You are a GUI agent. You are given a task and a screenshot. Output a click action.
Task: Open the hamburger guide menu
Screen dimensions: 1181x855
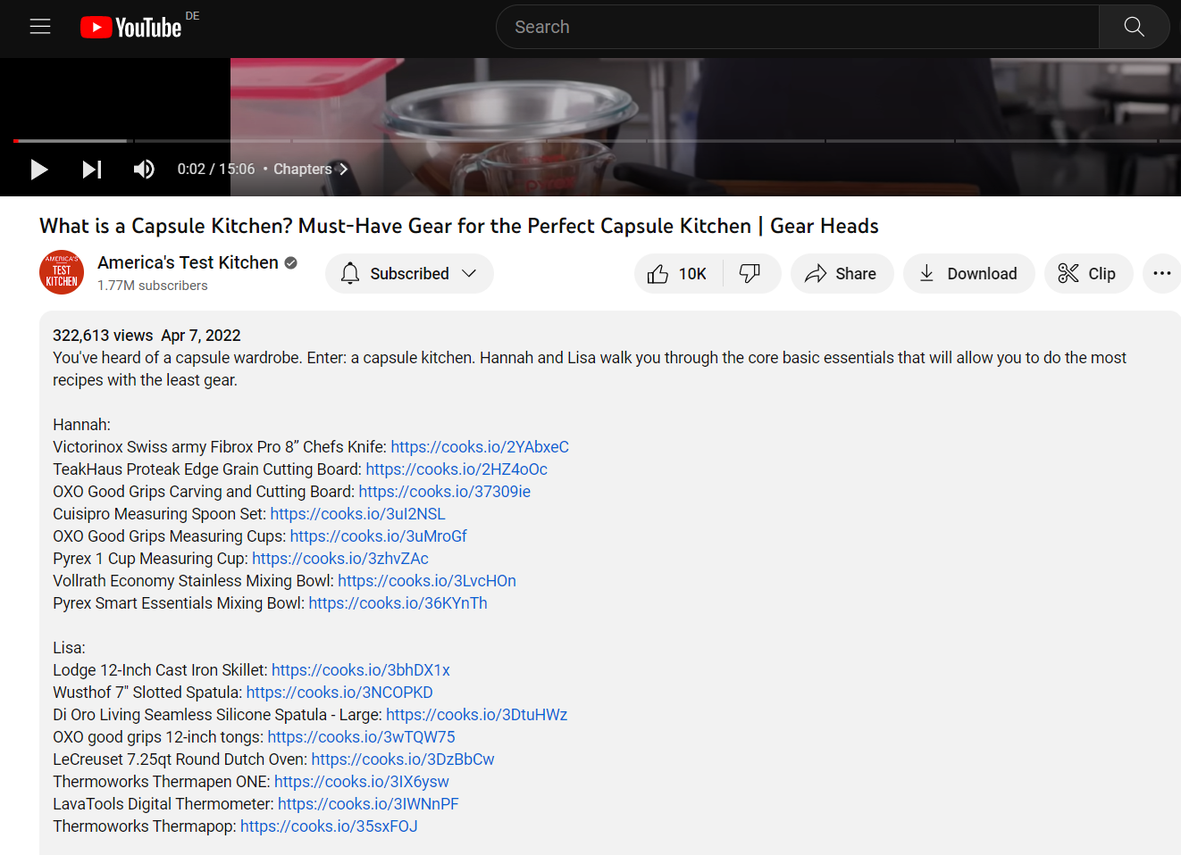coord(40,27)
